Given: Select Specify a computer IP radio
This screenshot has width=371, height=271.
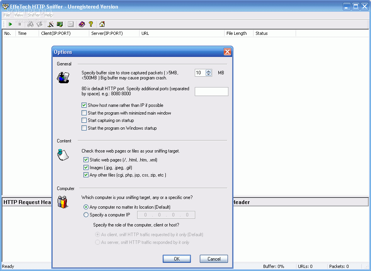Looking at the screenshot, I should click(x=86, y=215).
